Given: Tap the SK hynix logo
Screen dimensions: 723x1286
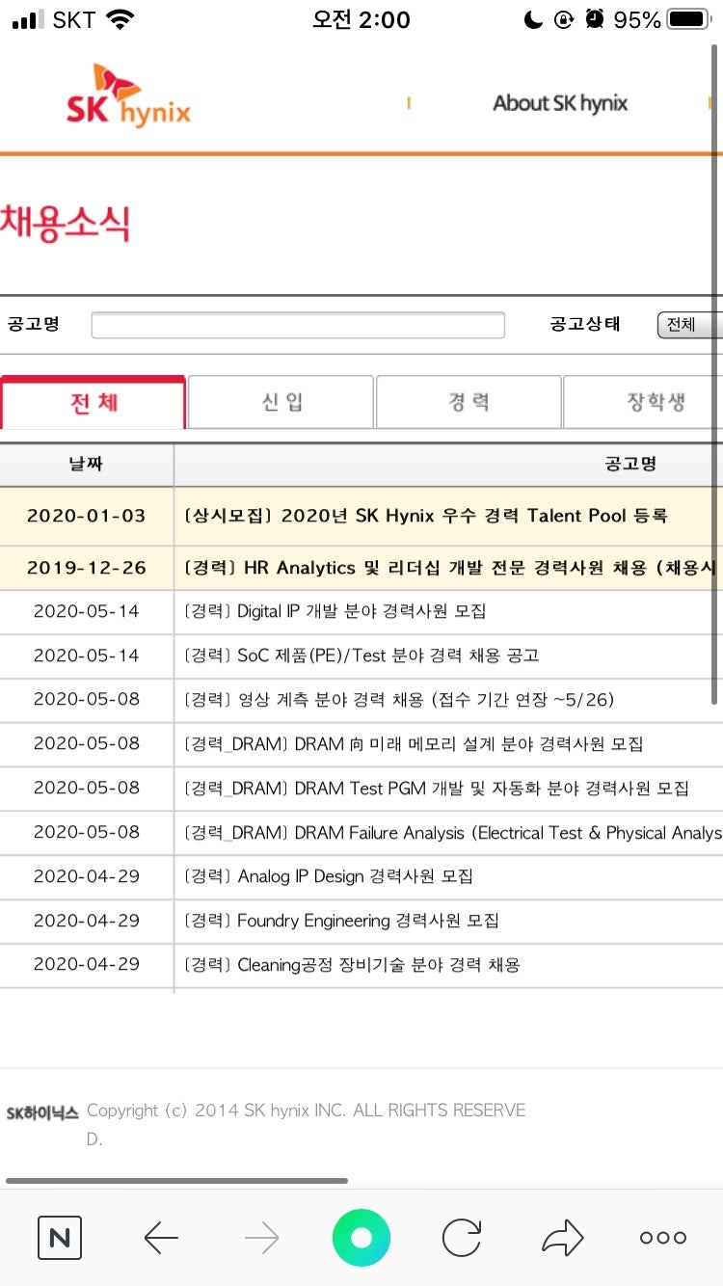Looking at the screenshot, I should click(x=128, y=99).
